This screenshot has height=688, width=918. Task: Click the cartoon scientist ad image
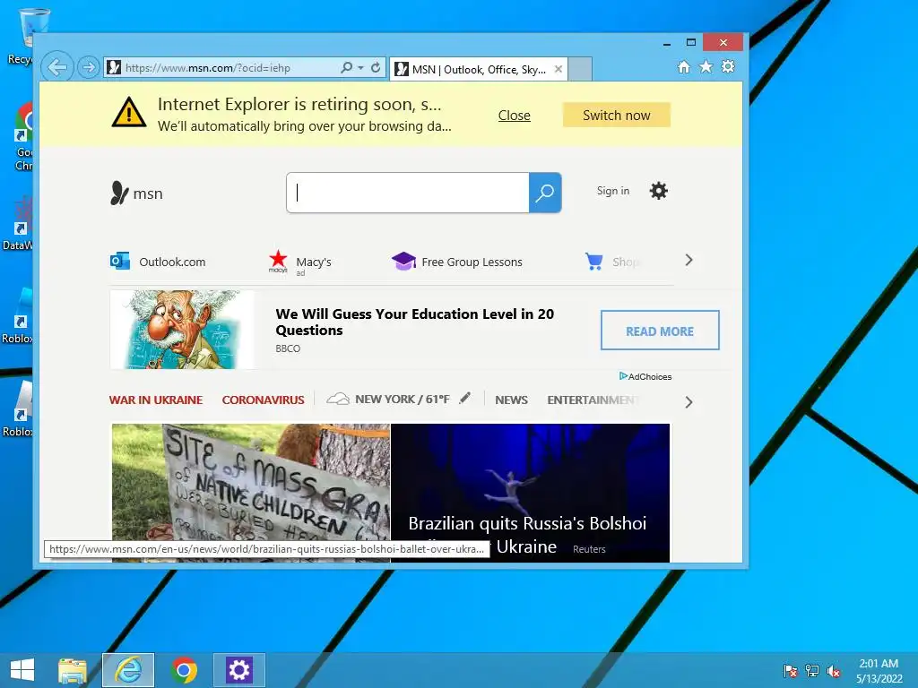182,330
